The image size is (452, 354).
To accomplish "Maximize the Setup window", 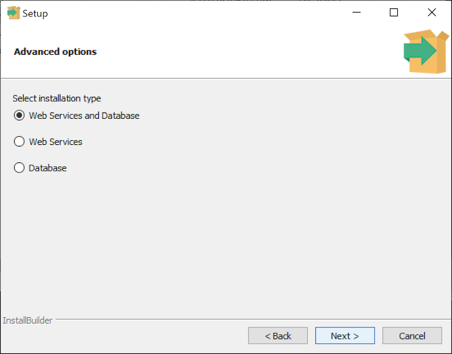I will (x=394, y=12).
